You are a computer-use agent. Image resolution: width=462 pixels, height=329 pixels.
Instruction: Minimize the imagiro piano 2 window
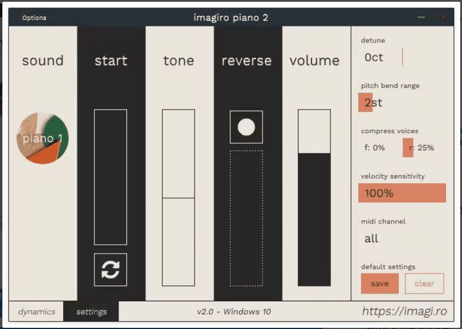point(421,17)
